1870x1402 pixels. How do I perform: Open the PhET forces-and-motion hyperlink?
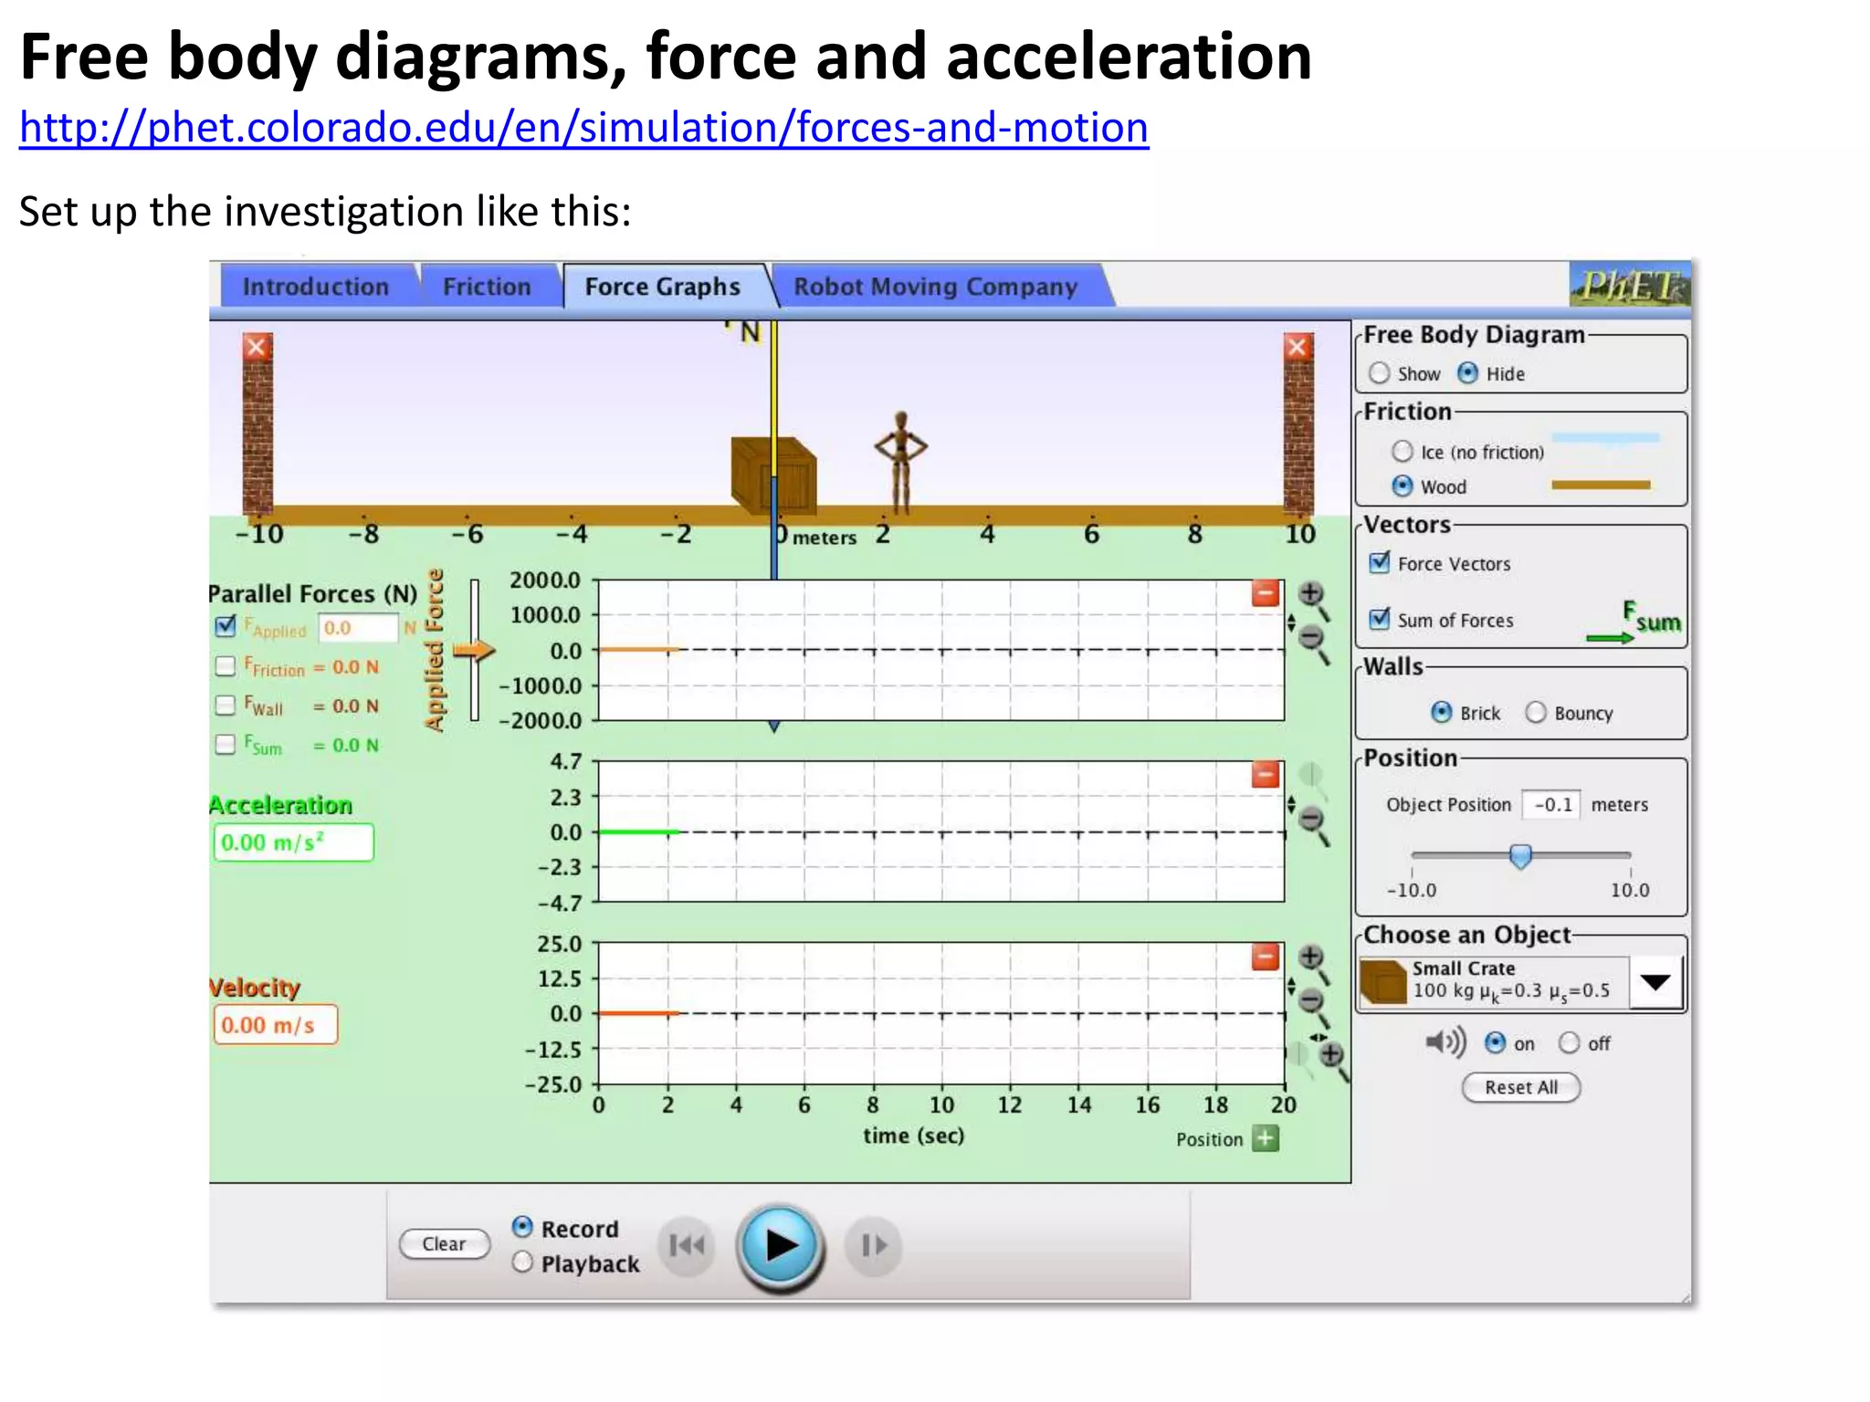coord(583,127)
